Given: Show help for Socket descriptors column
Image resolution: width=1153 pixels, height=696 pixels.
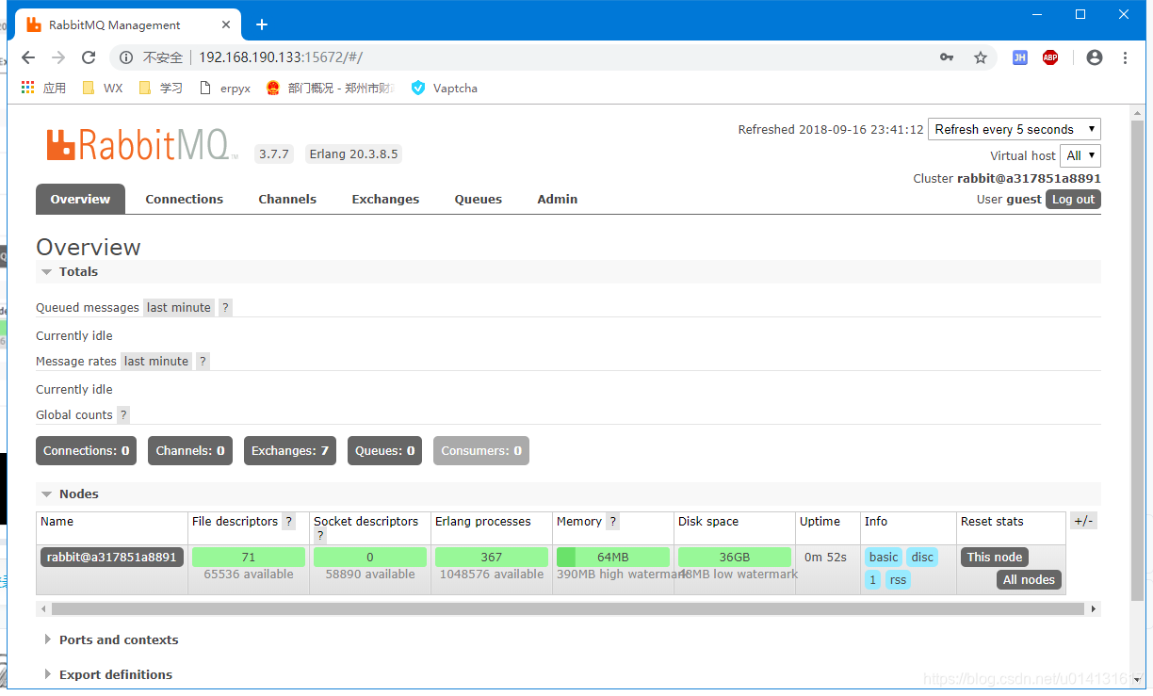Looking at the screenshot, I should click(x=320, y=536).
